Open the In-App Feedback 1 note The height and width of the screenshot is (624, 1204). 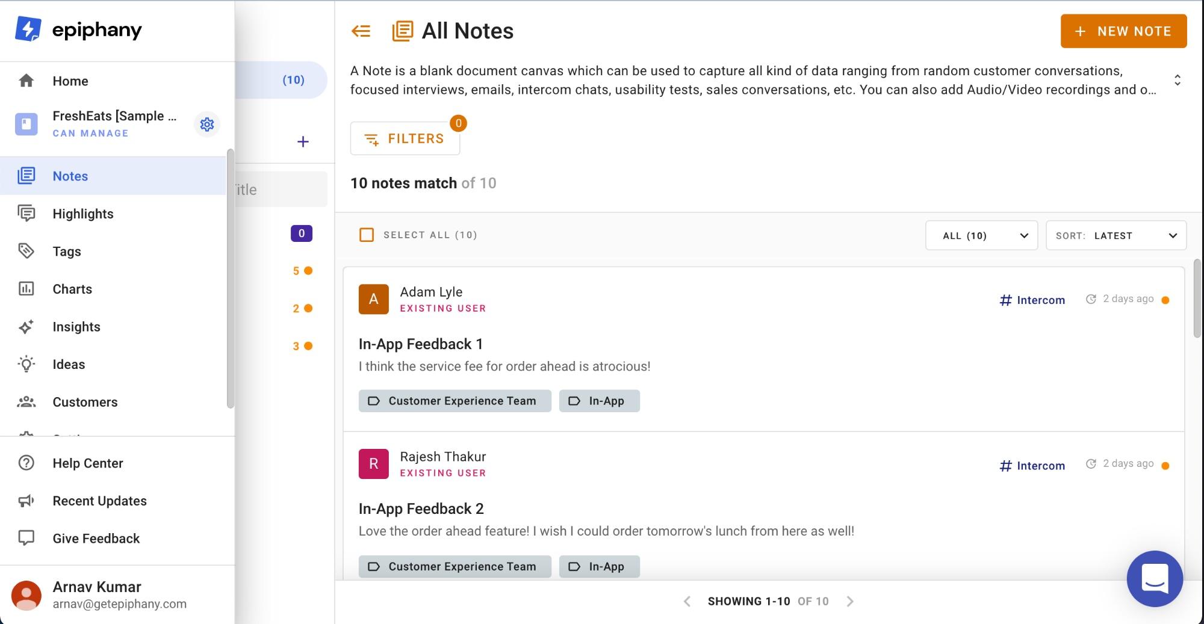(x=421, y=344)
